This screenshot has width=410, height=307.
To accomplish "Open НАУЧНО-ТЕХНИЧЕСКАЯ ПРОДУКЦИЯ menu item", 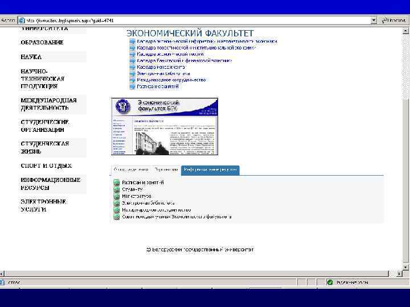I will pos(43,79).
